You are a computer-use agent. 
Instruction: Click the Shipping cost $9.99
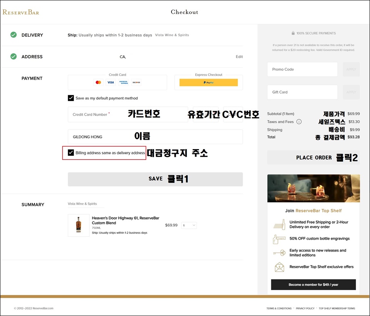tap(355, 129)
